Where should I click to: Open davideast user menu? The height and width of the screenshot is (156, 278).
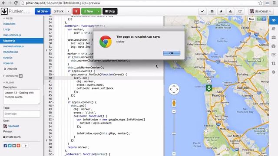click(x=260, y=11)
